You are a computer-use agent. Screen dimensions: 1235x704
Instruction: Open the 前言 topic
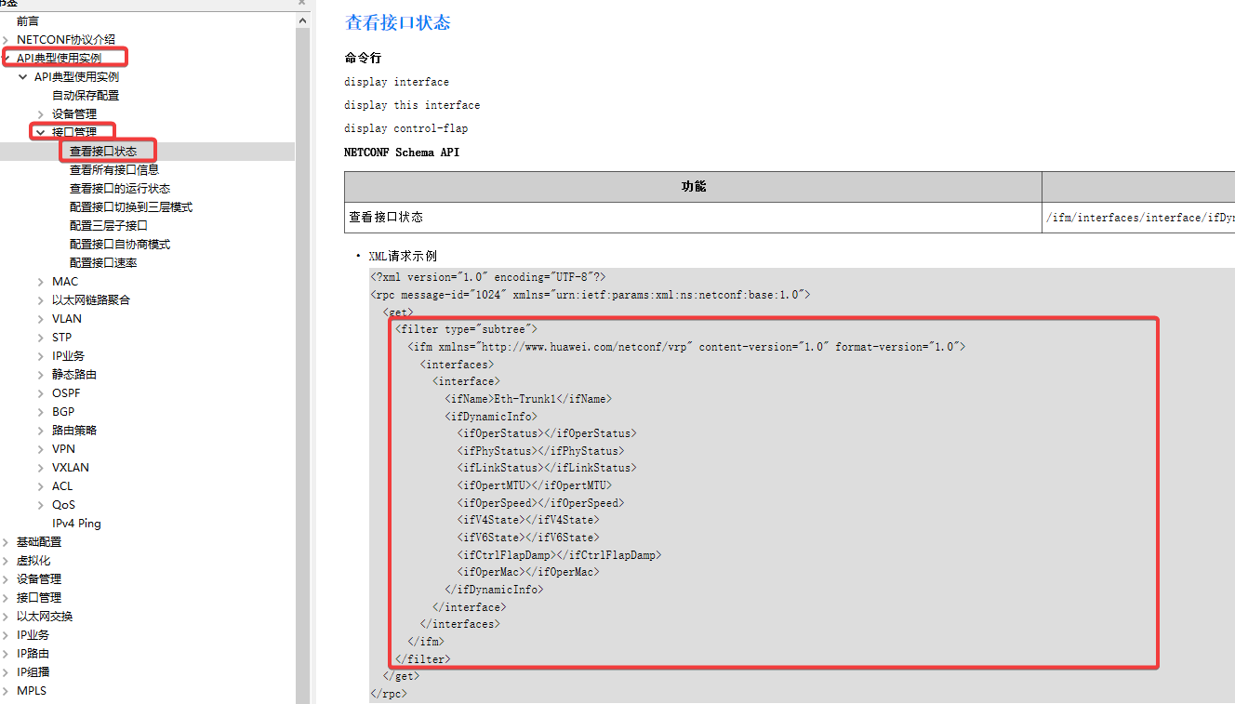coord(28,20)
